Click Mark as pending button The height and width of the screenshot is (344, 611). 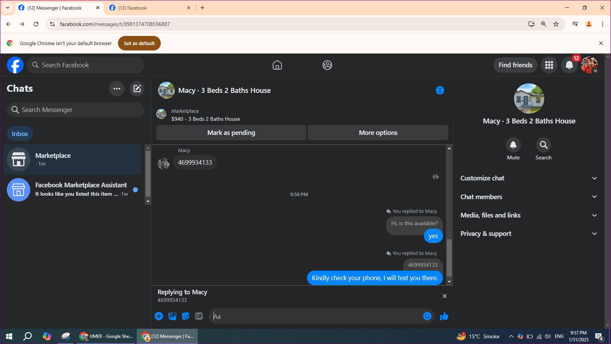[231, 133]
